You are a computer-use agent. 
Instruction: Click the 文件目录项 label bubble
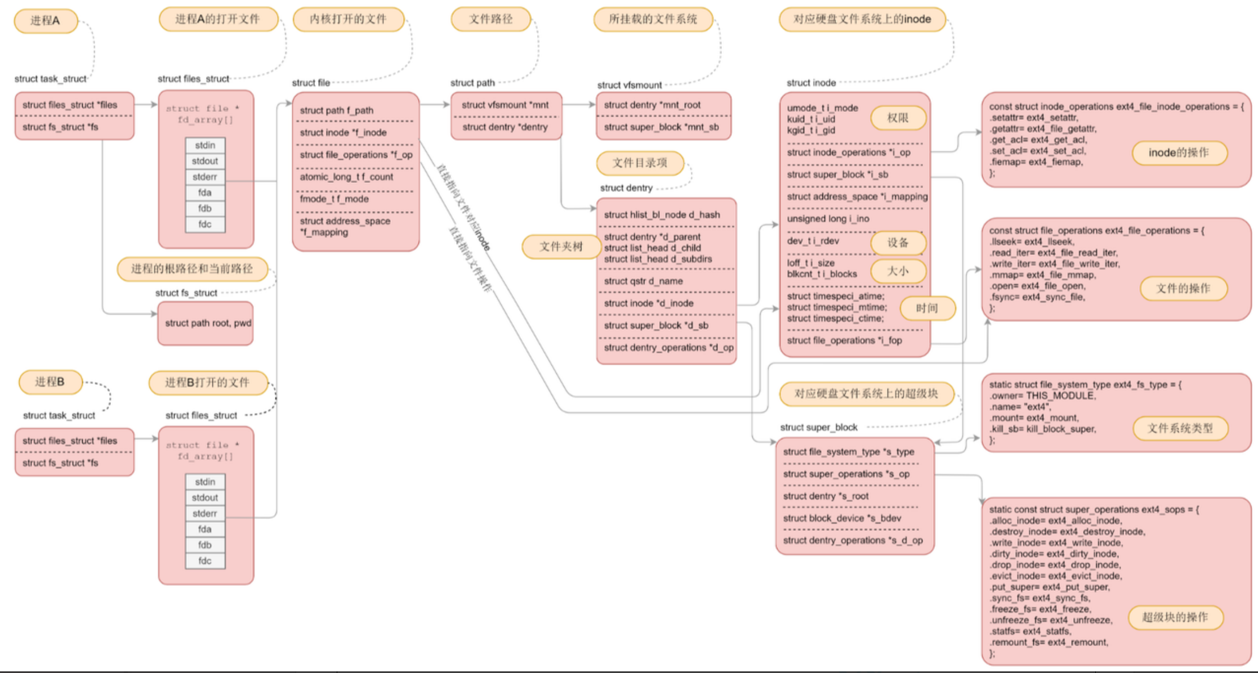click(640, 163)
